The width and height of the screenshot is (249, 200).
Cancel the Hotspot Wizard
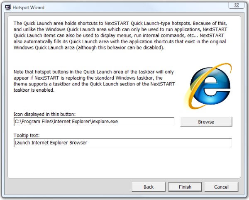222,187
